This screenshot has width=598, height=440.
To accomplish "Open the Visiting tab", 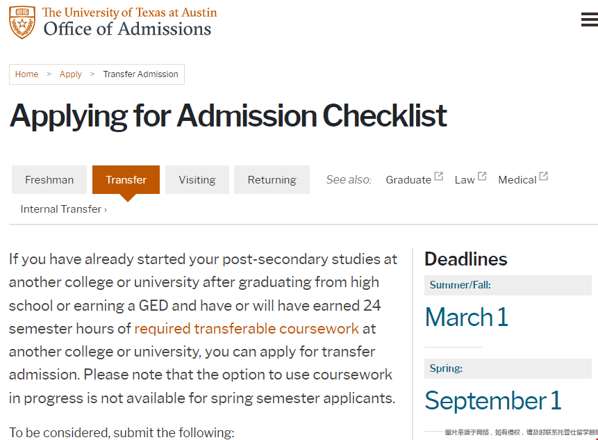I will point(197,179).
